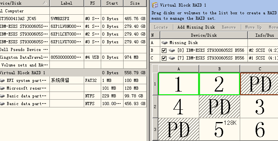Click block 4 in RAID layout grid
278x141 pixels.
coord(178,107)
